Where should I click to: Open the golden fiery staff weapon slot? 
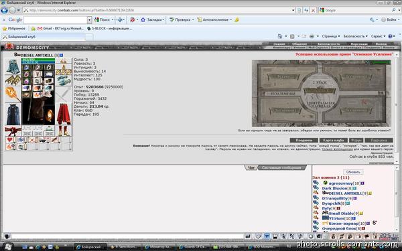13,94
